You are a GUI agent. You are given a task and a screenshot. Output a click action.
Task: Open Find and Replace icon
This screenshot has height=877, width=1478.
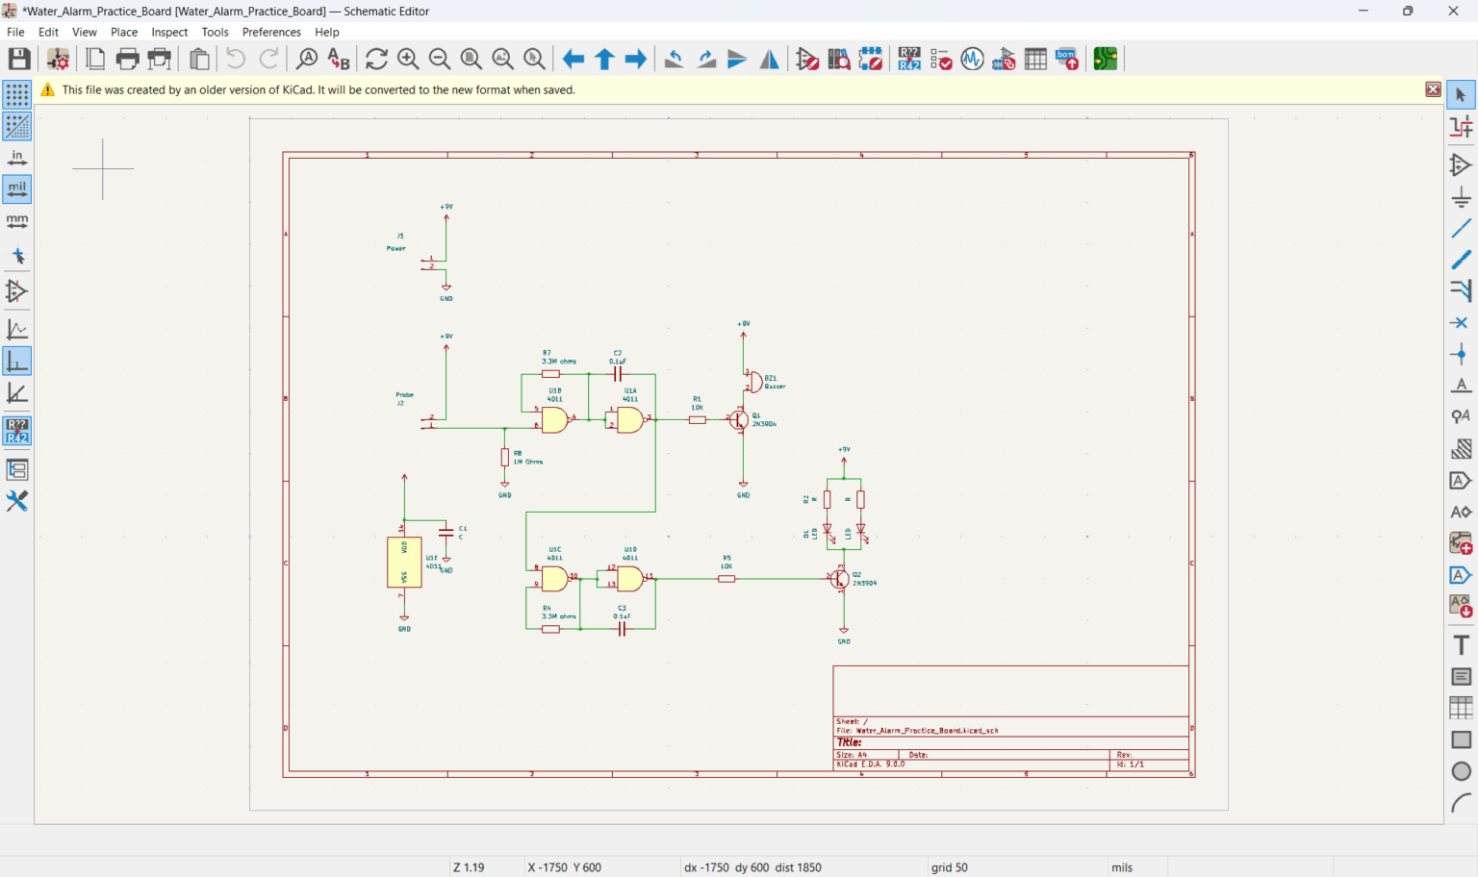pyautogui.click(x=338, y=59)
